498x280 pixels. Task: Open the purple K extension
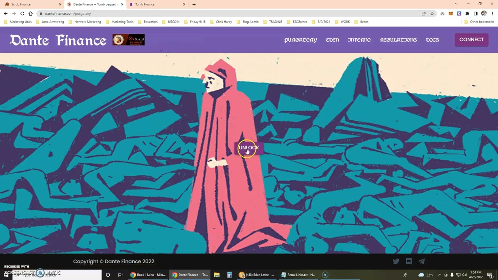tap(459, 14)
